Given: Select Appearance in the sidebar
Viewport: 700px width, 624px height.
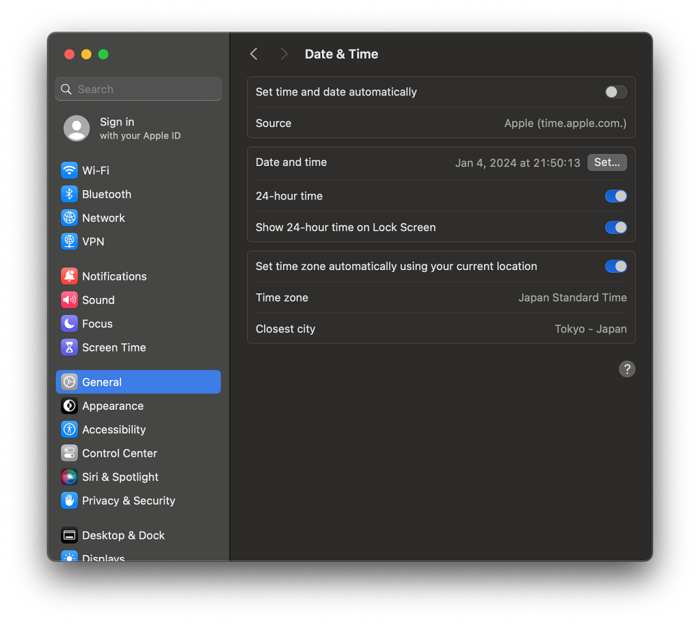Looking at the screenshot, I should coord(113,406).
